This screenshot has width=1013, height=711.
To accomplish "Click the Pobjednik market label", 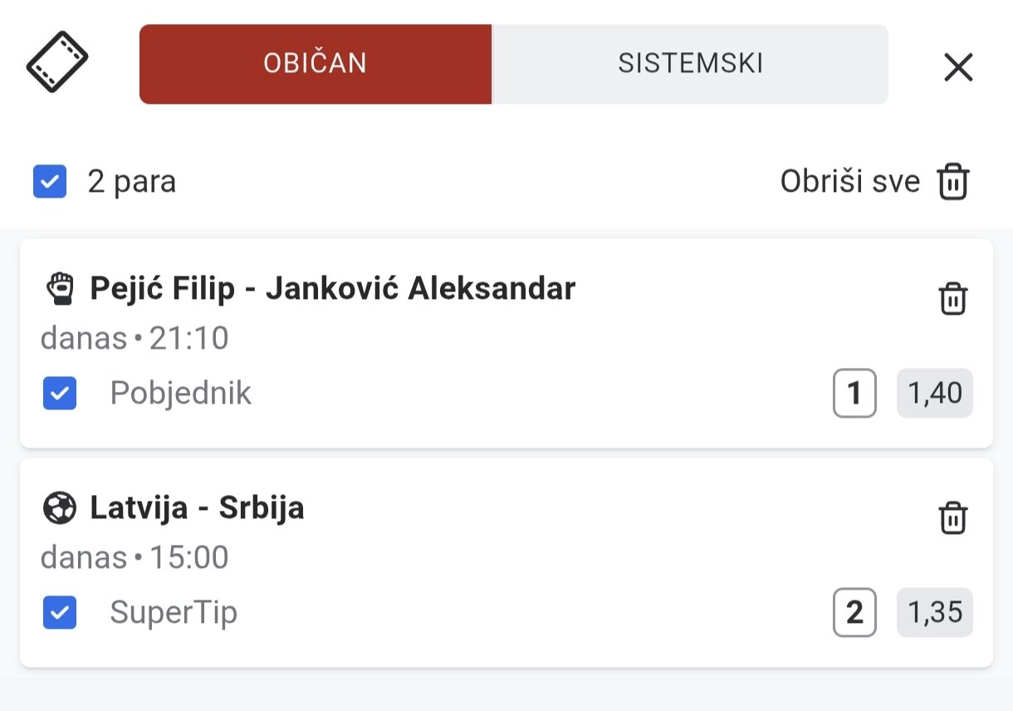I will tap(181, 394).
